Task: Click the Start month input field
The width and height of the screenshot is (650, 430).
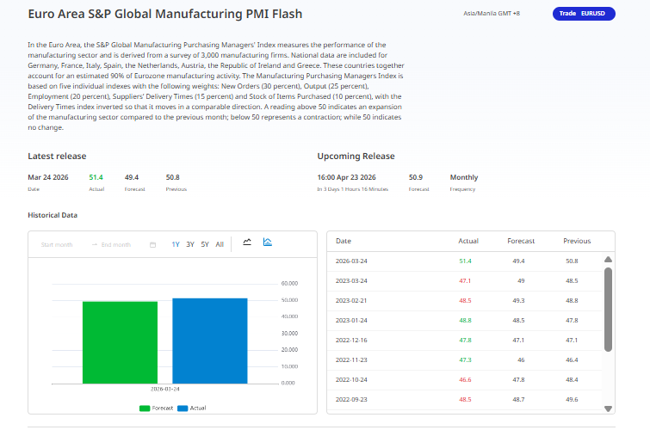Action: 57,245
